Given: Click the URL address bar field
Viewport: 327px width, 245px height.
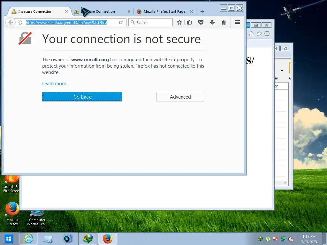Looking at the screenshot, I should 70,23.
